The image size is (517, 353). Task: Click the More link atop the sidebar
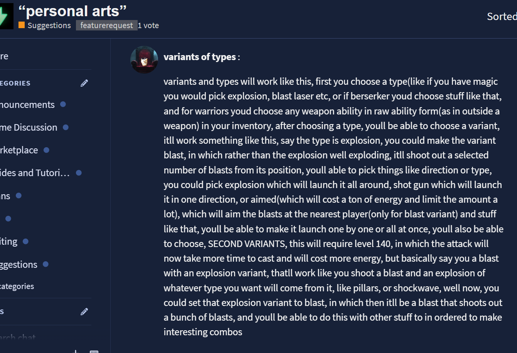[x=4, y=56]
